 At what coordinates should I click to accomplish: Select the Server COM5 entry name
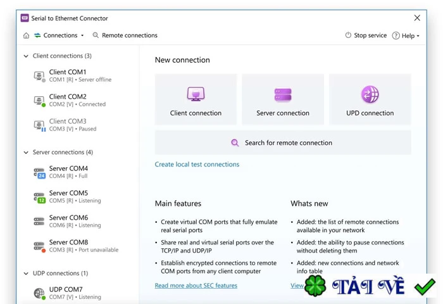[68, 193]
